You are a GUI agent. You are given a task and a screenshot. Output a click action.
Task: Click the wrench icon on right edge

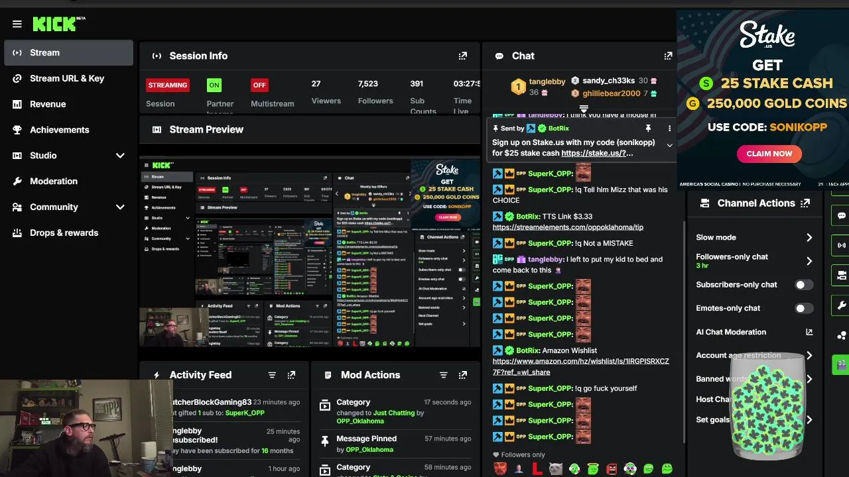842,305
